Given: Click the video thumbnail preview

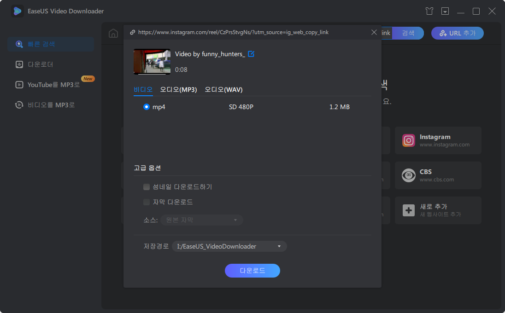Looking at the screenshot, I should pyautogui.click(x=152, y=62).
